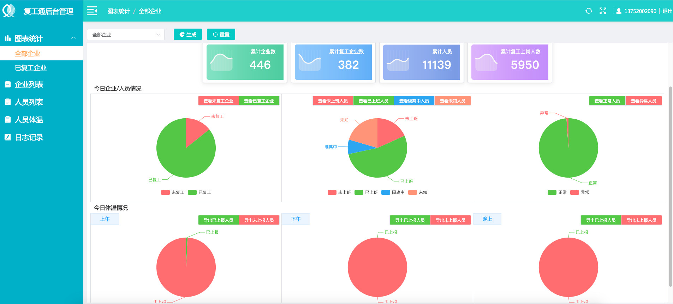Click 导出已上报人员 under 上午
Image resolution: width=673 pixels, height=304 pixels.
pos(219,220)
